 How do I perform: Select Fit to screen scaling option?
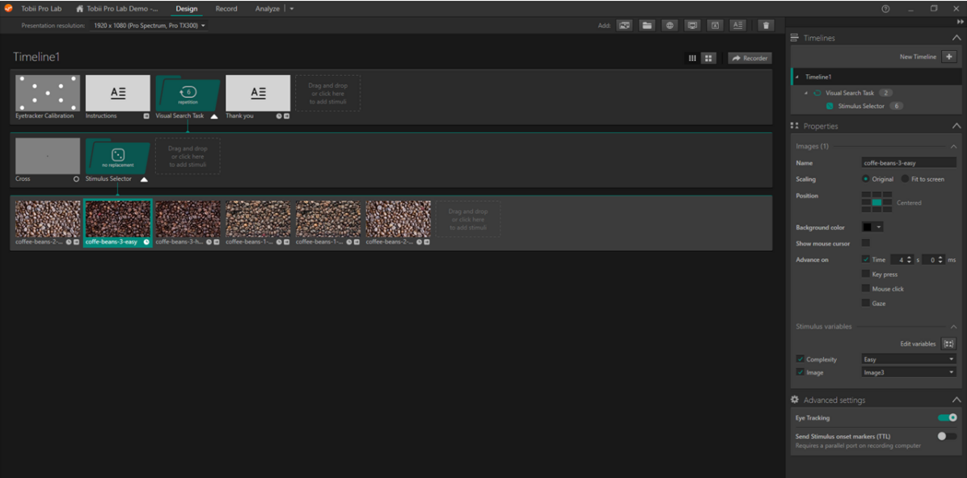pyautogui.click(x=905, y=179)
